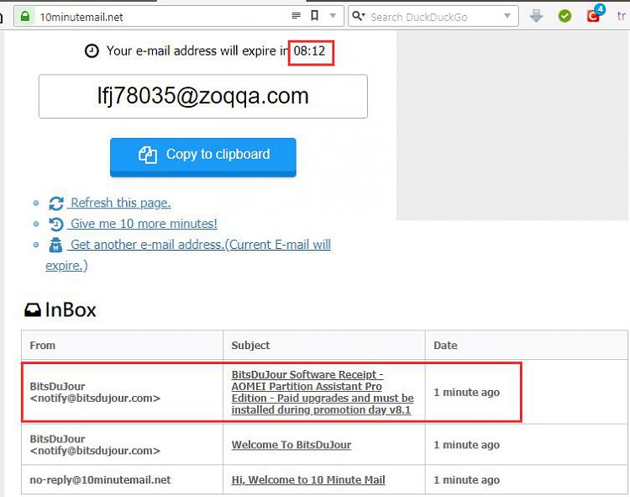Image resolution: width=630 pixels, height=497 pixels.
Task: Expand the address bar dropdown arrow
Action: tap(333, 16)
